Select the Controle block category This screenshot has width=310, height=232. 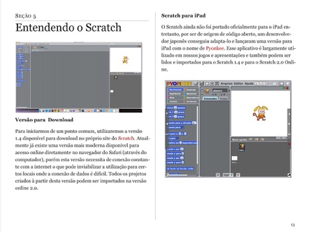tap(191, 90)
